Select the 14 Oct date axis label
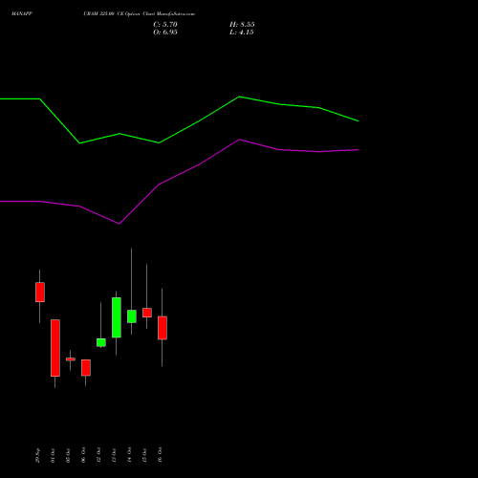Viewport: 478px width, 478px height. [x=129, y=455]
